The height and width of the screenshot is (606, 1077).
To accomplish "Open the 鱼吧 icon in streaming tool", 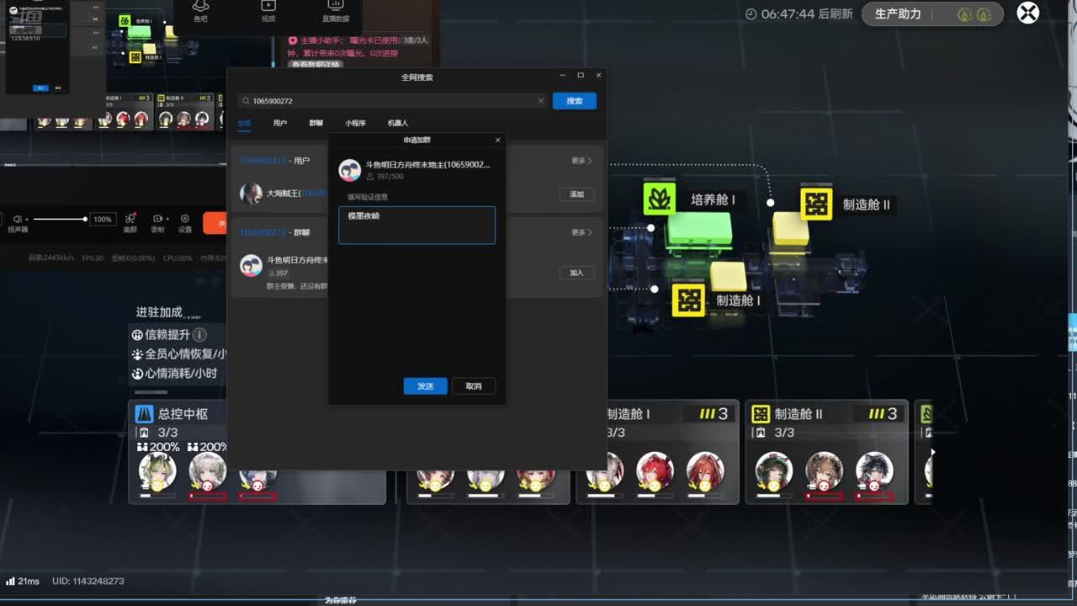I will tap(200, 7).
